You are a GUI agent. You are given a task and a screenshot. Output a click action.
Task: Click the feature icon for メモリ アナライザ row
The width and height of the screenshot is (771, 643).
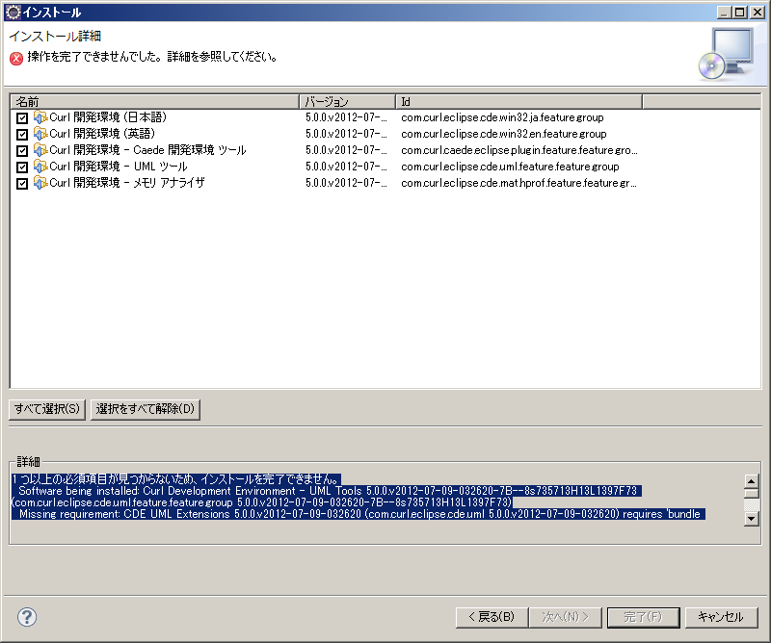(x=40, y=183)
